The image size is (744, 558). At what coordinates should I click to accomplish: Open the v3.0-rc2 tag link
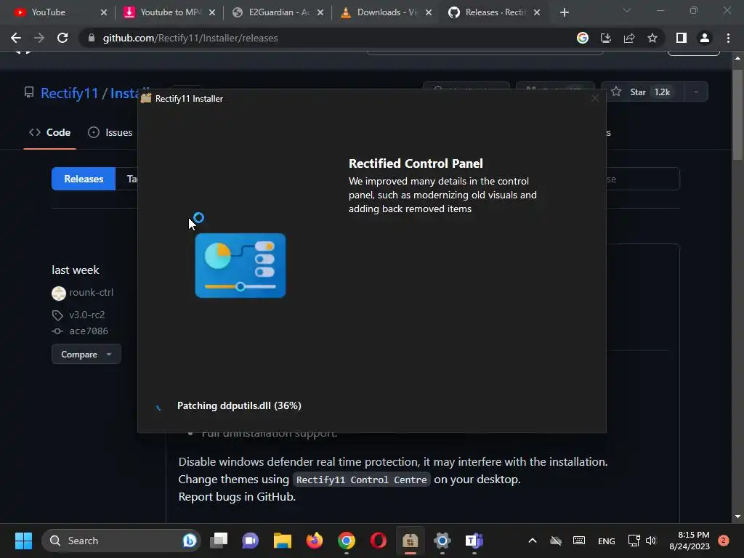click(x=87, y=315)
